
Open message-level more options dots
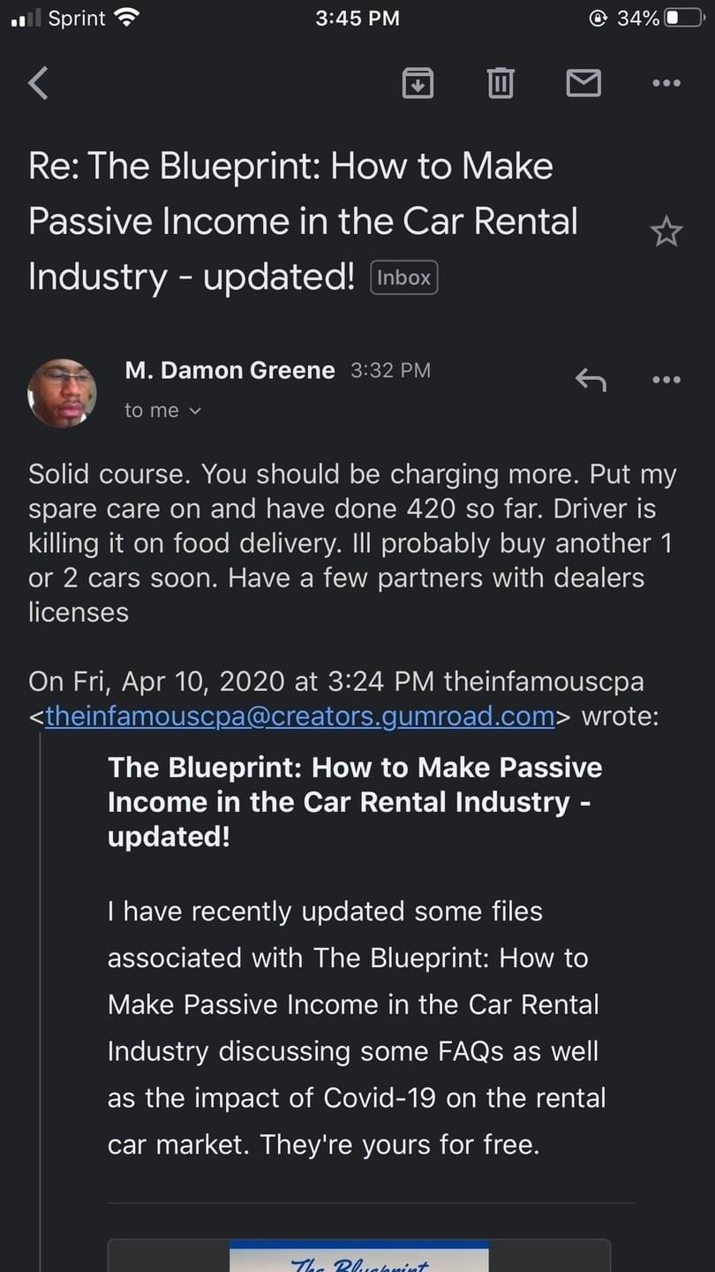666,380
